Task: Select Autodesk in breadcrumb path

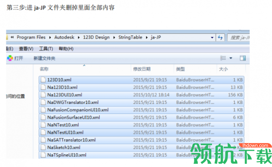Action: [x=64, y=37]
